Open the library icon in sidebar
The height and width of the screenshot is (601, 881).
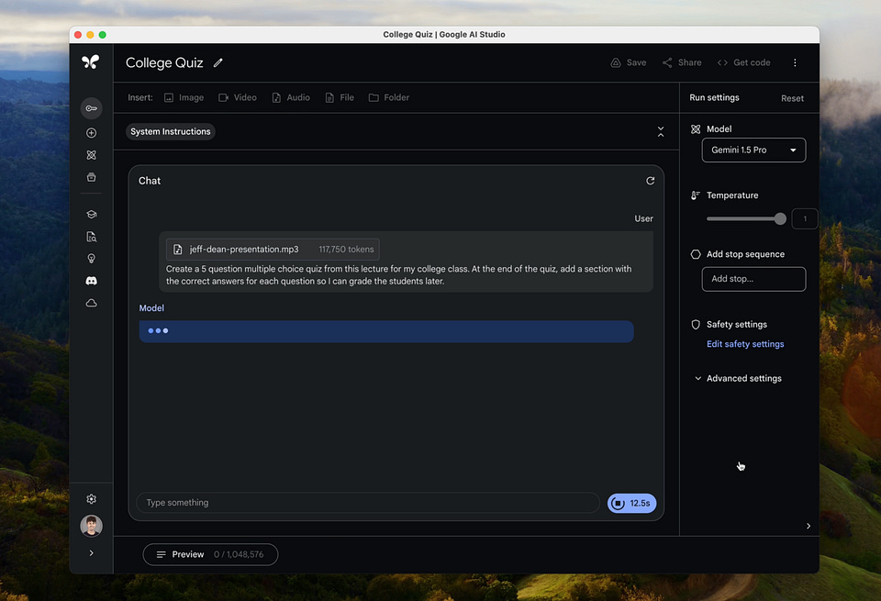tap(91, 177)
